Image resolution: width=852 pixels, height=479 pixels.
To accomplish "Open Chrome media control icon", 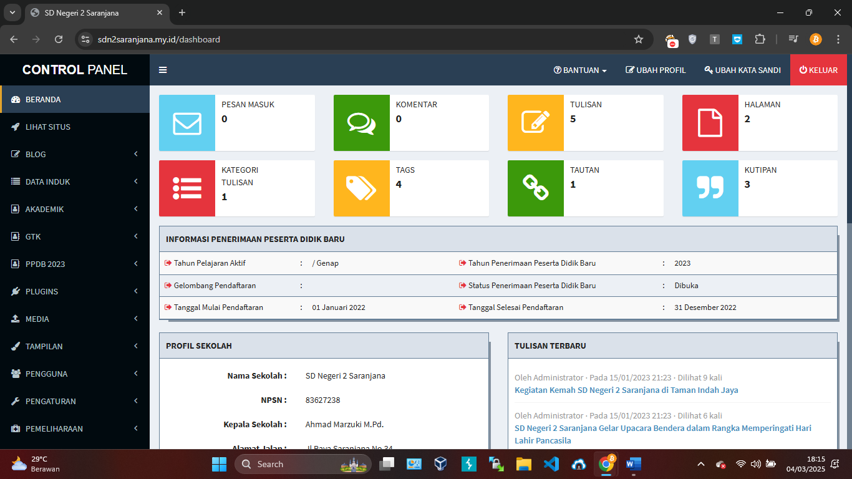I will 793,39.
